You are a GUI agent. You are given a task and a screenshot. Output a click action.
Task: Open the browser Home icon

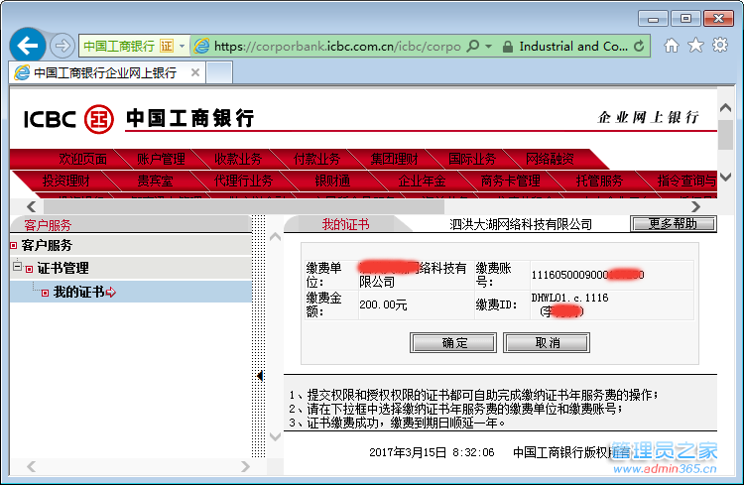tap(671, 46)
